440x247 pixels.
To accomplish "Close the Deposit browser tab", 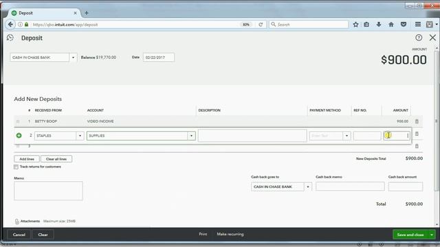I will pyautogui.click(x=75, y=13).
